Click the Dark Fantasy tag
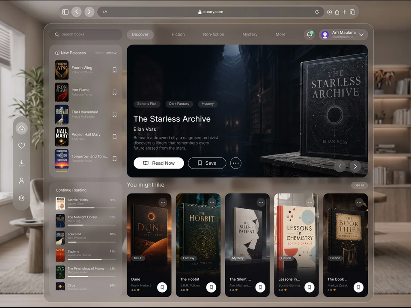 click(x=179, y=104)
